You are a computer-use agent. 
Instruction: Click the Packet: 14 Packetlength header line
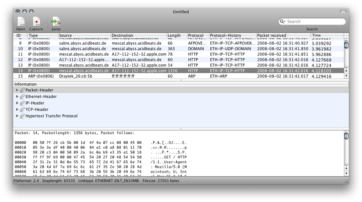(x=74, y=133)
